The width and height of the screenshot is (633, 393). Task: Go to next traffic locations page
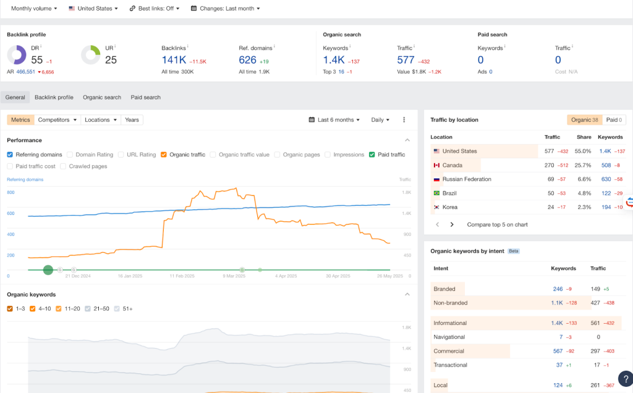[x=452, y=224]
